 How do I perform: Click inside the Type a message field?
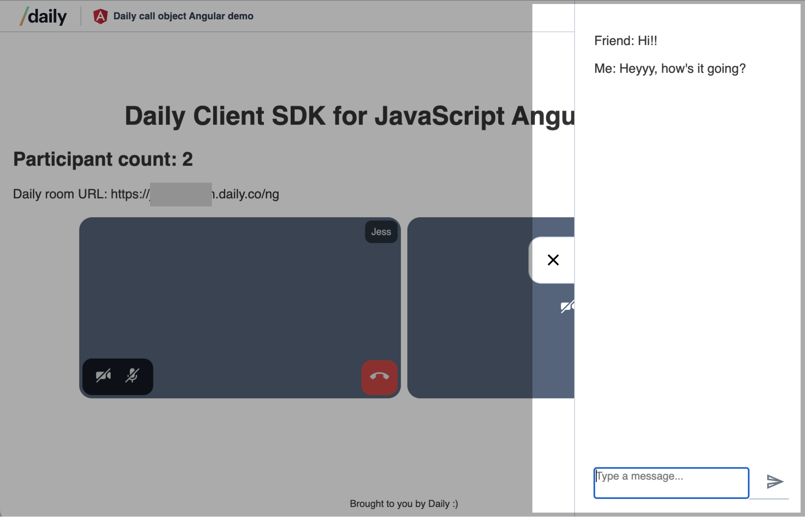(670, 482)
